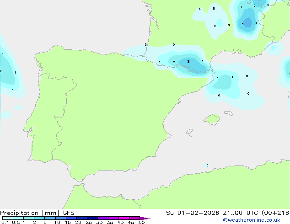Click the '3' precipitation value over the Pyrenees
The width and height of the screenshot is (290, 224).
(x=188, y=61)
